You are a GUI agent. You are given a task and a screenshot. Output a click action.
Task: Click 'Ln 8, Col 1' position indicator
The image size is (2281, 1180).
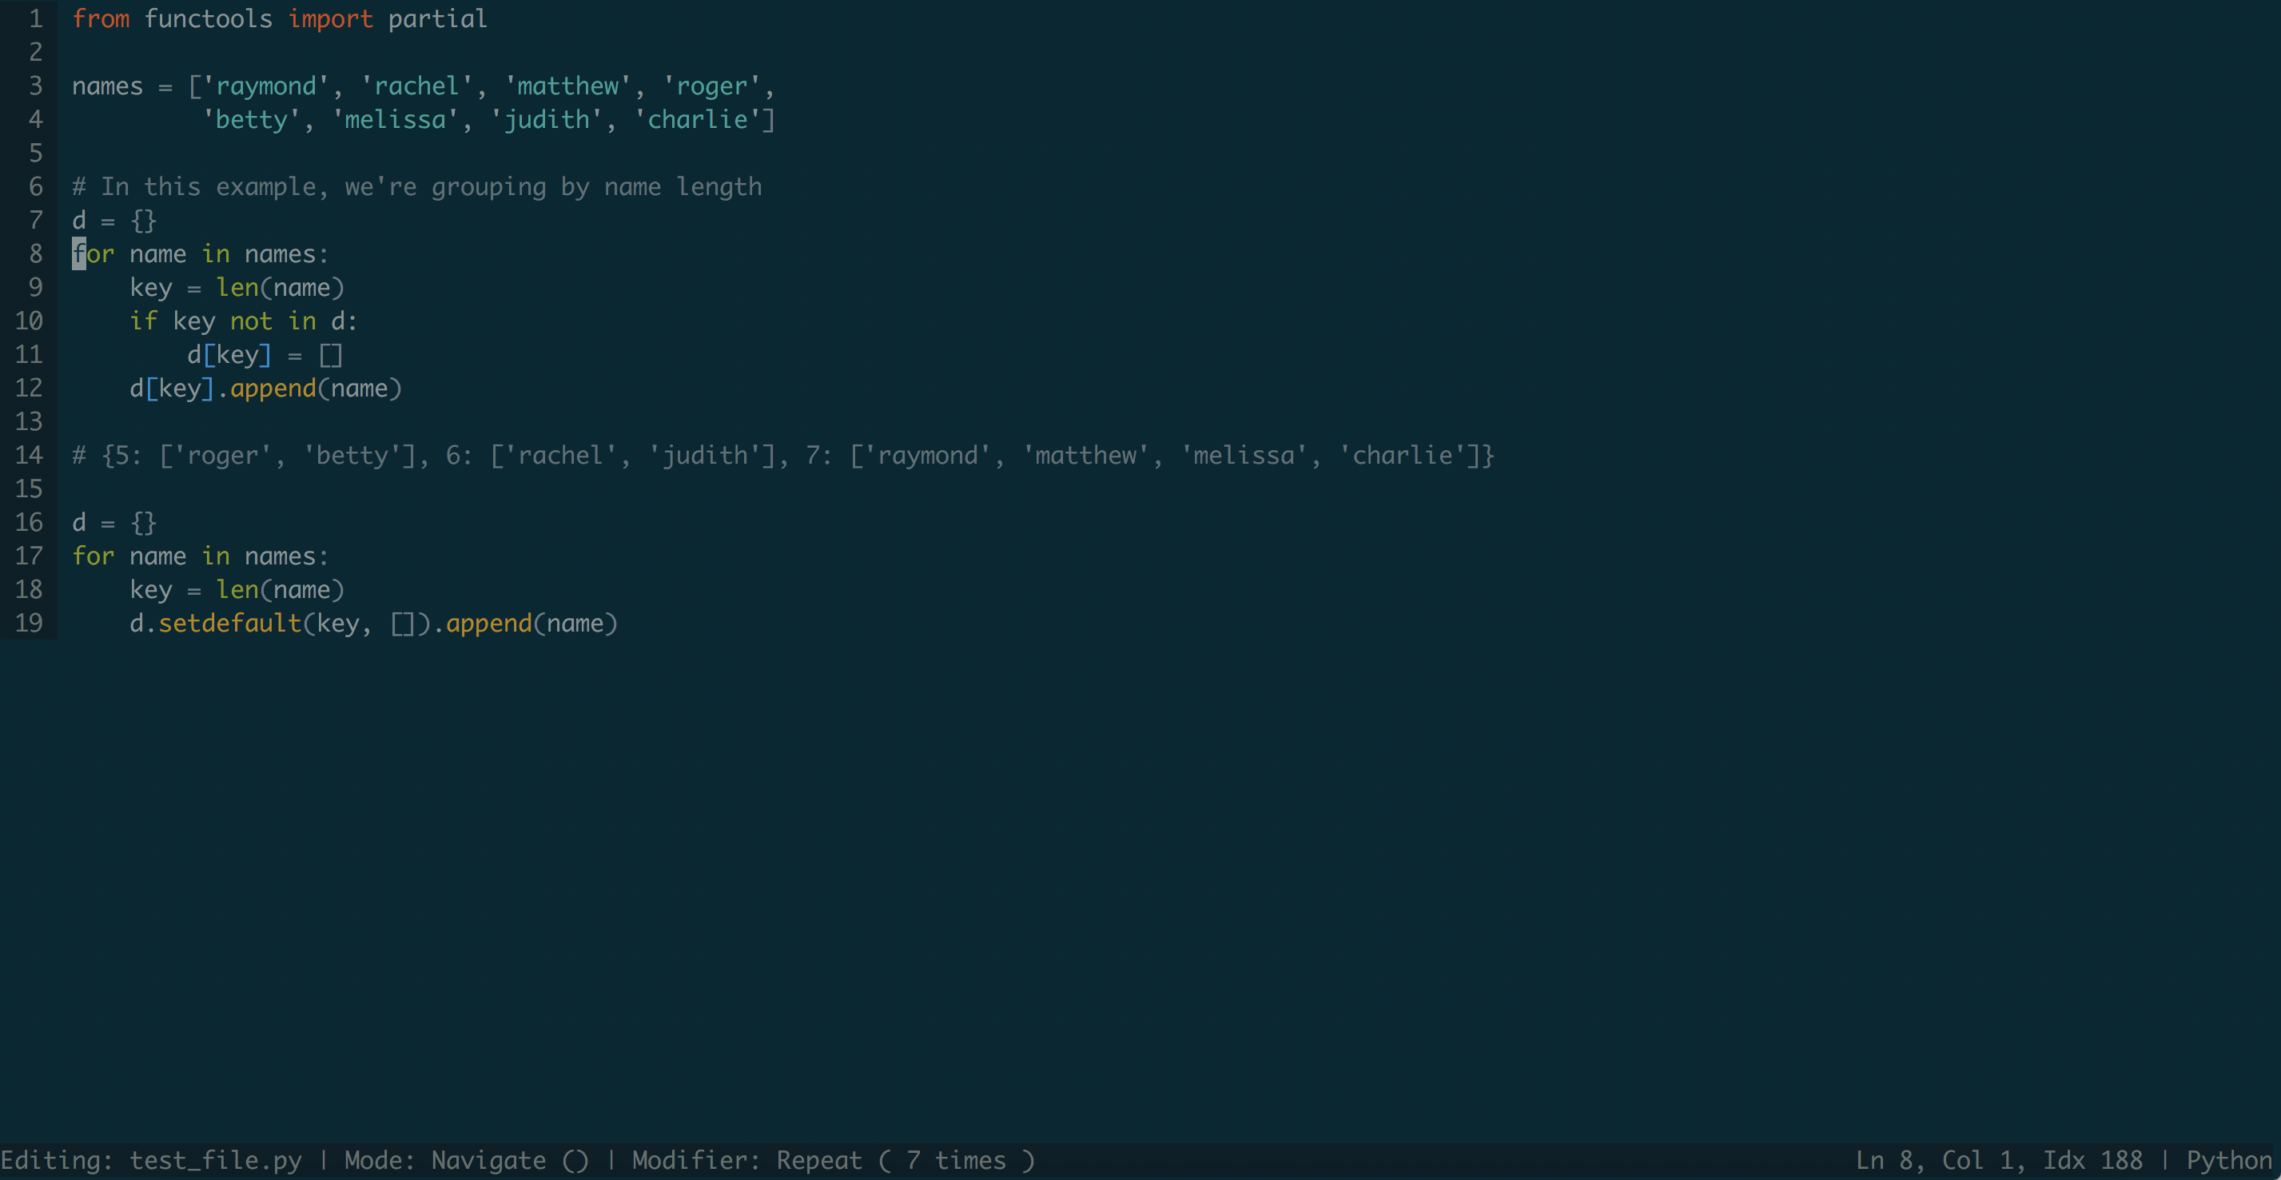1939,1161
